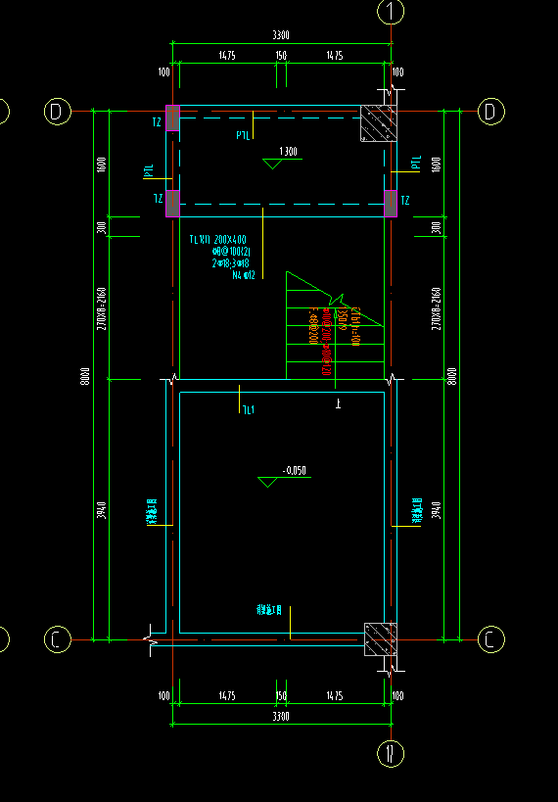Select the right axis bubble D
Image resolution: width=558 pixels, height=802 pixels.
pos(491,111)
